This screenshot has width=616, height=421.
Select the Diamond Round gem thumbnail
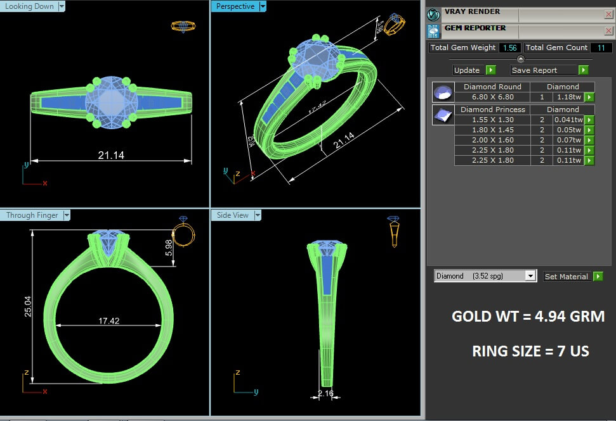coord(443,92)
